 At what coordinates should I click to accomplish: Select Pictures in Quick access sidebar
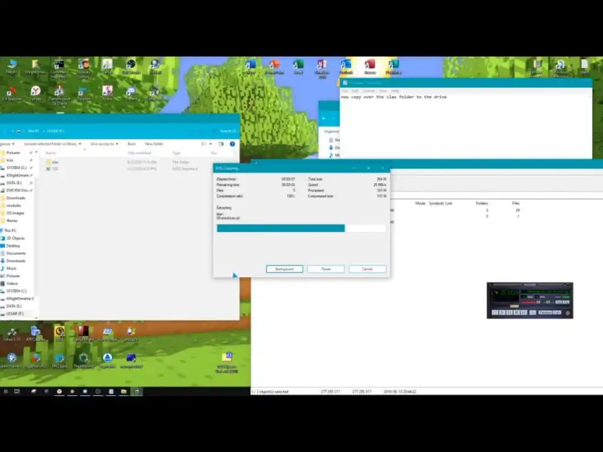tap(13, 152)
